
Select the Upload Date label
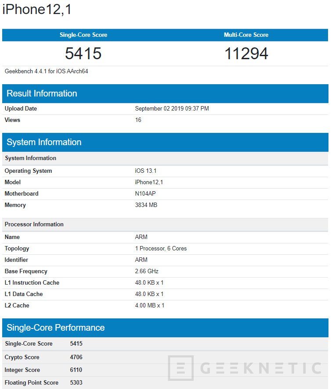(x=21, y=109)
